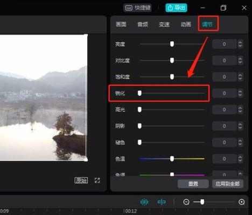The height and width of the screenshot is (215, 252).
Task: Click the 高光 value input field
Action: 224,110
